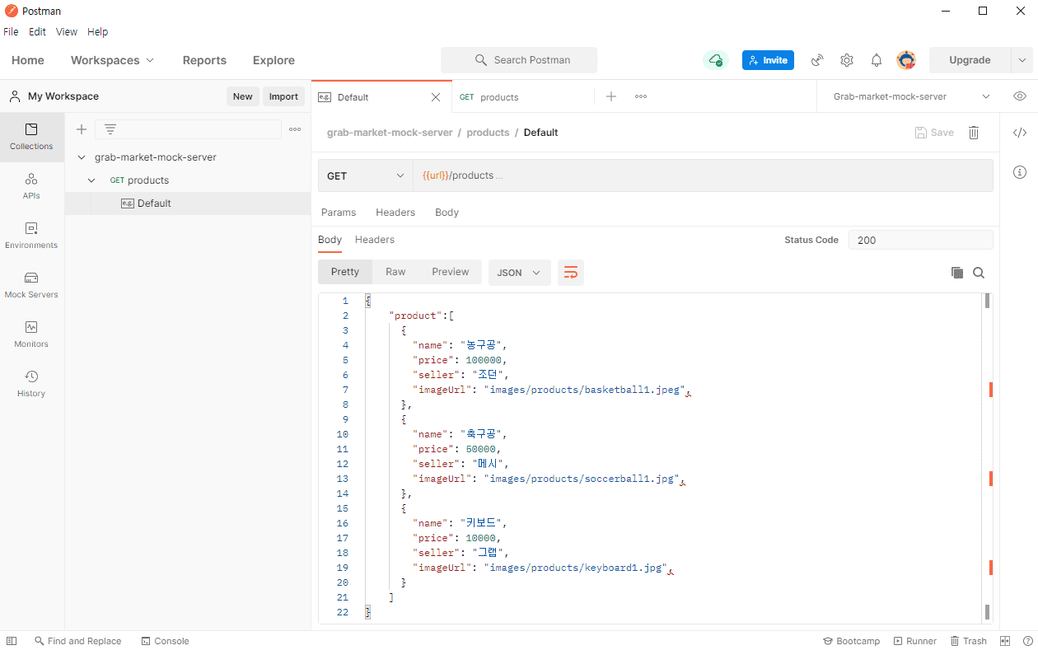Open the File menu
The height and width of the screenshot is (650, 1038).
(11, 32)
